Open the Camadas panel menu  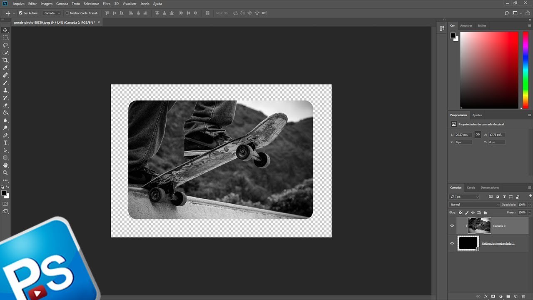(530, 187)
